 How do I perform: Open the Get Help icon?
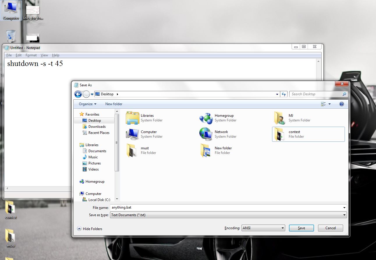click(341, 104)
